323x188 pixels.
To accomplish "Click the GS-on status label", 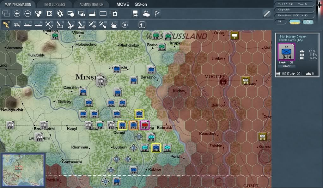I will [141, 4].
